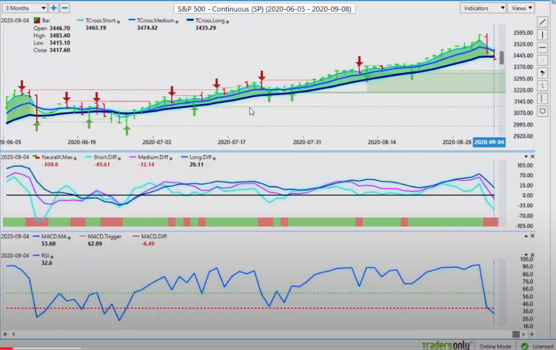Click the Open value 3446.70

60,28
